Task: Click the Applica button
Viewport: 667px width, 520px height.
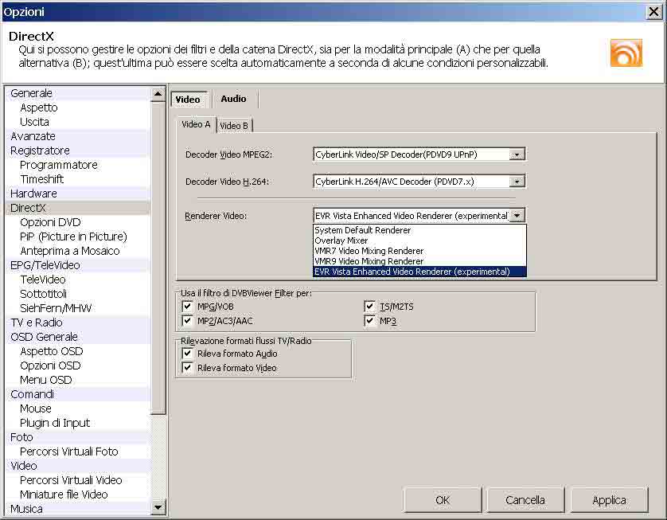Action: coord(609,500)
